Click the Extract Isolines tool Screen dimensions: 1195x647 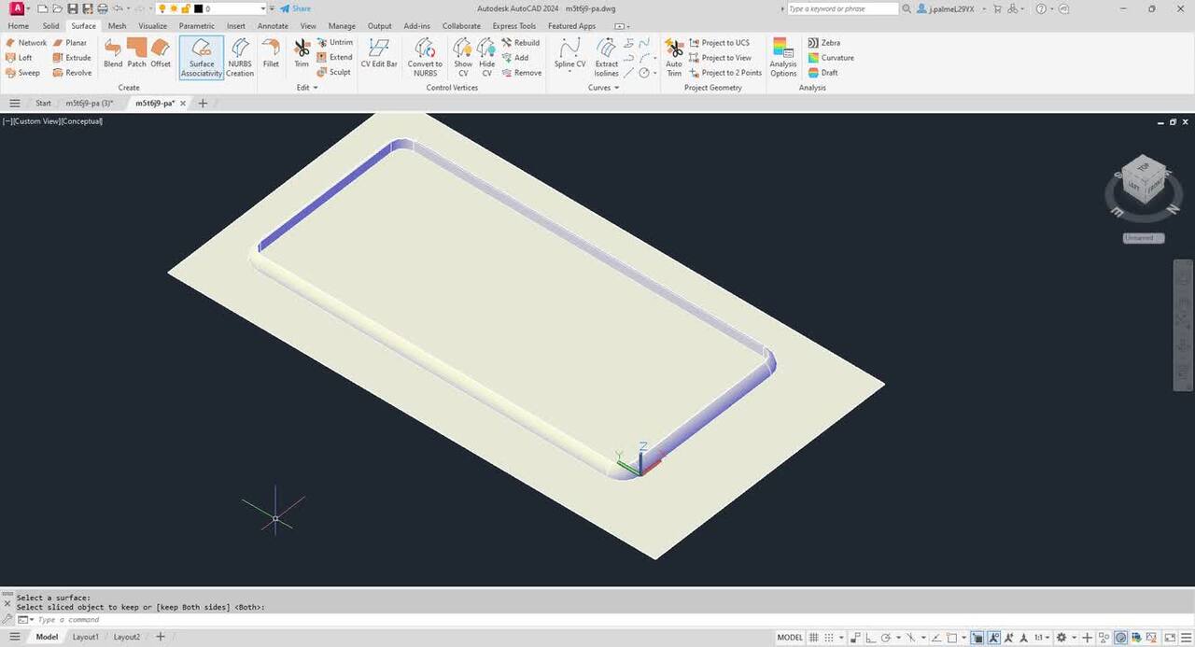coord(607,57)
